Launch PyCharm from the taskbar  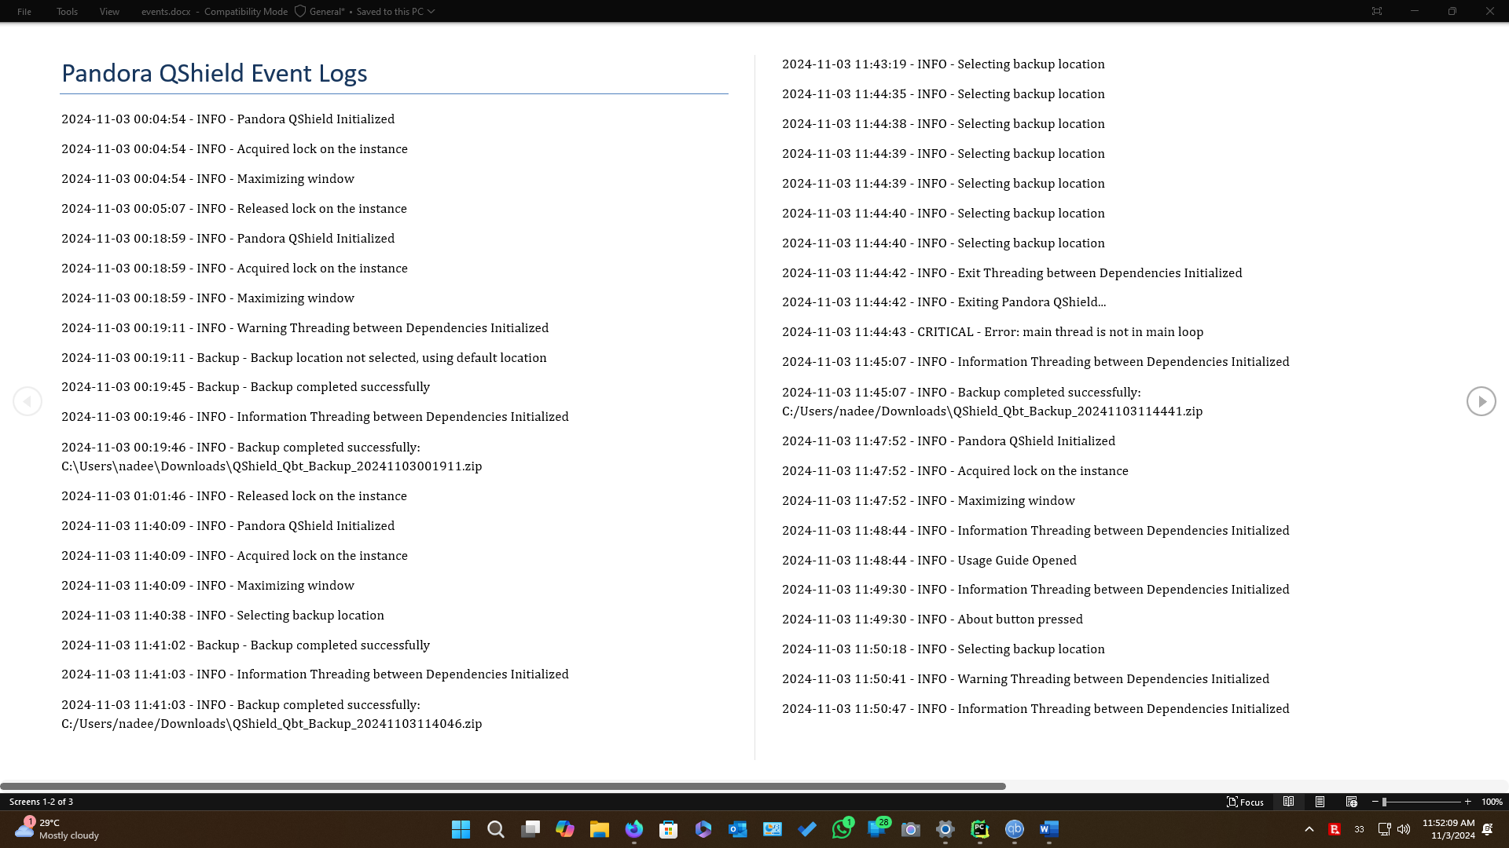tap(979, 829)
